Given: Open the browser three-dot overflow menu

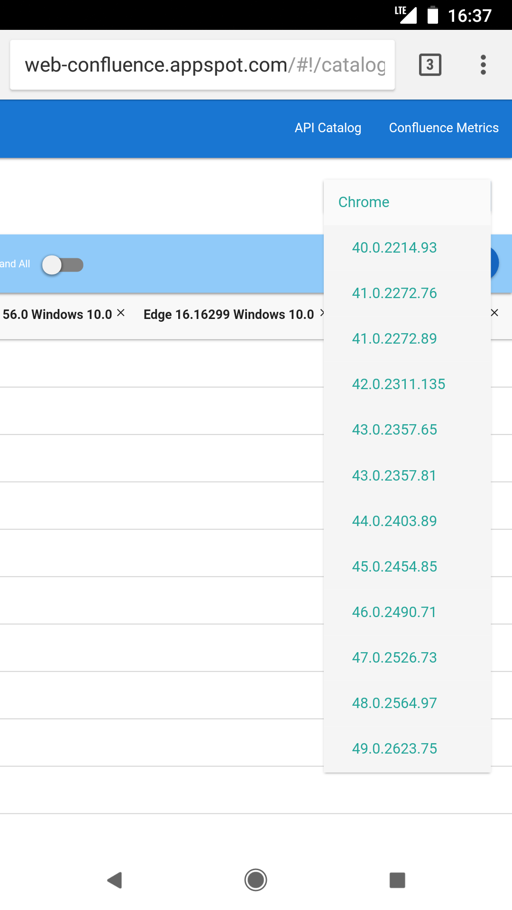Looking at the screenshot, I should point(483,65).
